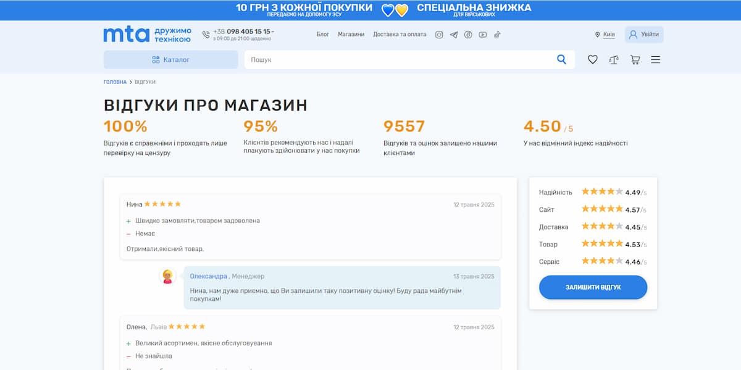Click the Увійти login button
Viewport: 741px width, 370px height.
(644, 35)
